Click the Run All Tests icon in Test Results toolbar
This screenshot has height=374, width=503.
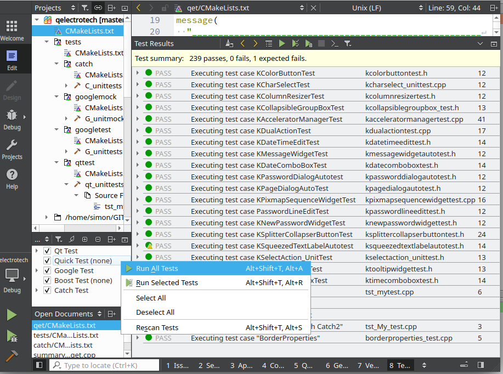pos(282,43)
